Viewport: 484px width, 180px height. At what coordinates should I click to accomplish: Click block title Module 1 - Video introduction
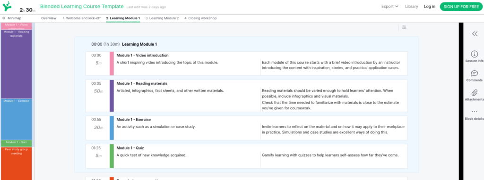(142, 56)
